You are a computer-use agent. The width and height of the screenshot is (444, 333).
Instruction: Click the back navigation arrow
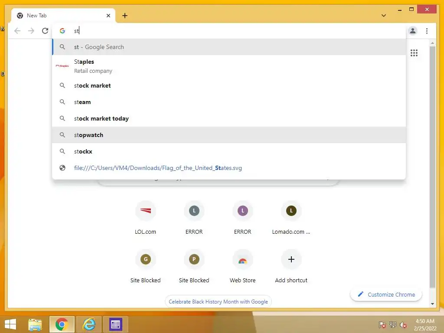17,31
